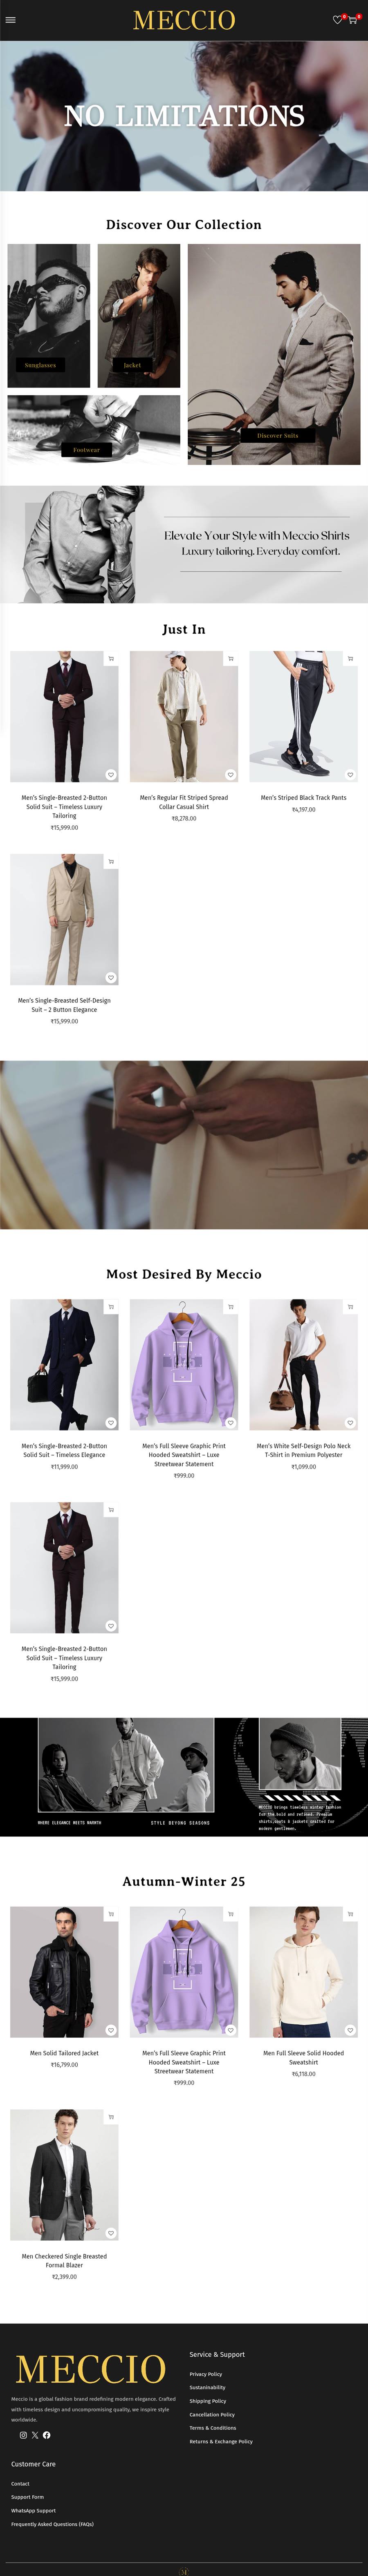
Task: Open the Men Checkered Single Breasted Blazer image
Action: [64, 2175]
